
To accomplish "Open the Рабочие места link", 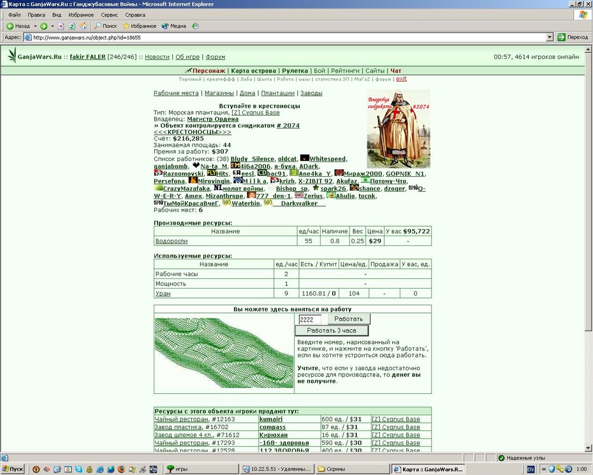I will 176,93.
